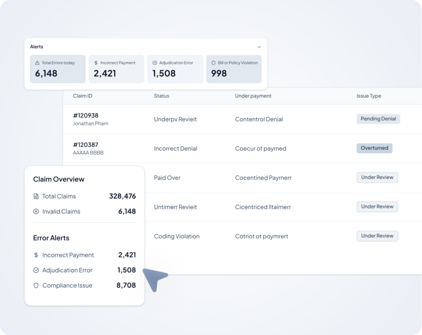The height and width of the screenshot is (335, 422).
Task: Click Under Review badge in Paid Over row
Action: click(x=377, y=177)
